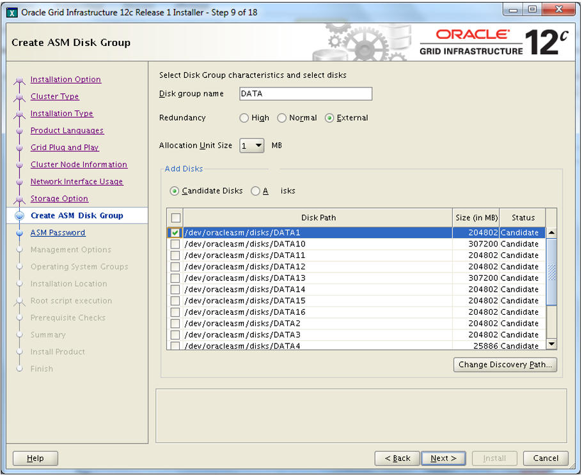Check the DATA14 disk checkbox
This screenshot has height=475, width=582.
175,289
